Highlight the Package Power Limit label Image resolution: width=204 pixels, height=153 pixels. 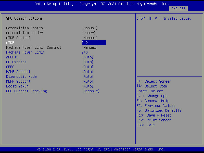click(25, 52)
